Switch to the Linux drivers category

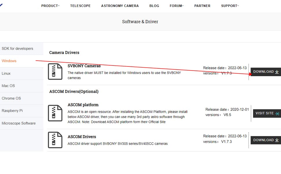[x=6, y=73]
